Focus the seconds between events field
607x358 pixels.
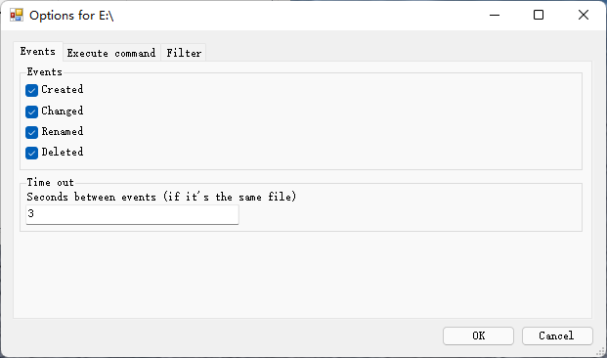pyautogui.click(x=132, y=214)
